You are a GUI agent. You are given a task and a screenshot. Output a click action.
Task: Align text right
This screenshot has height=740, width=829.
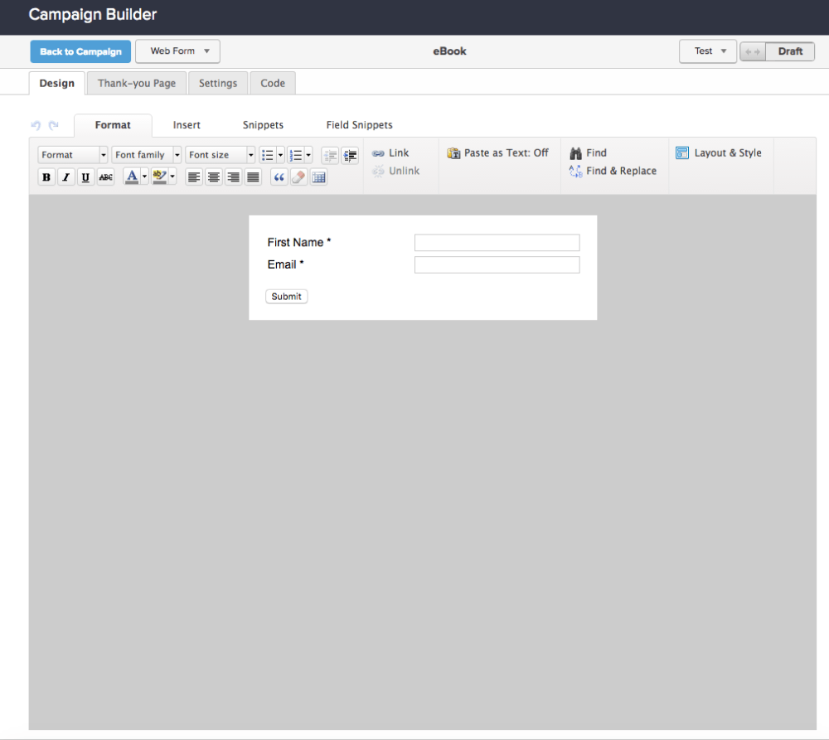(233, 177)
